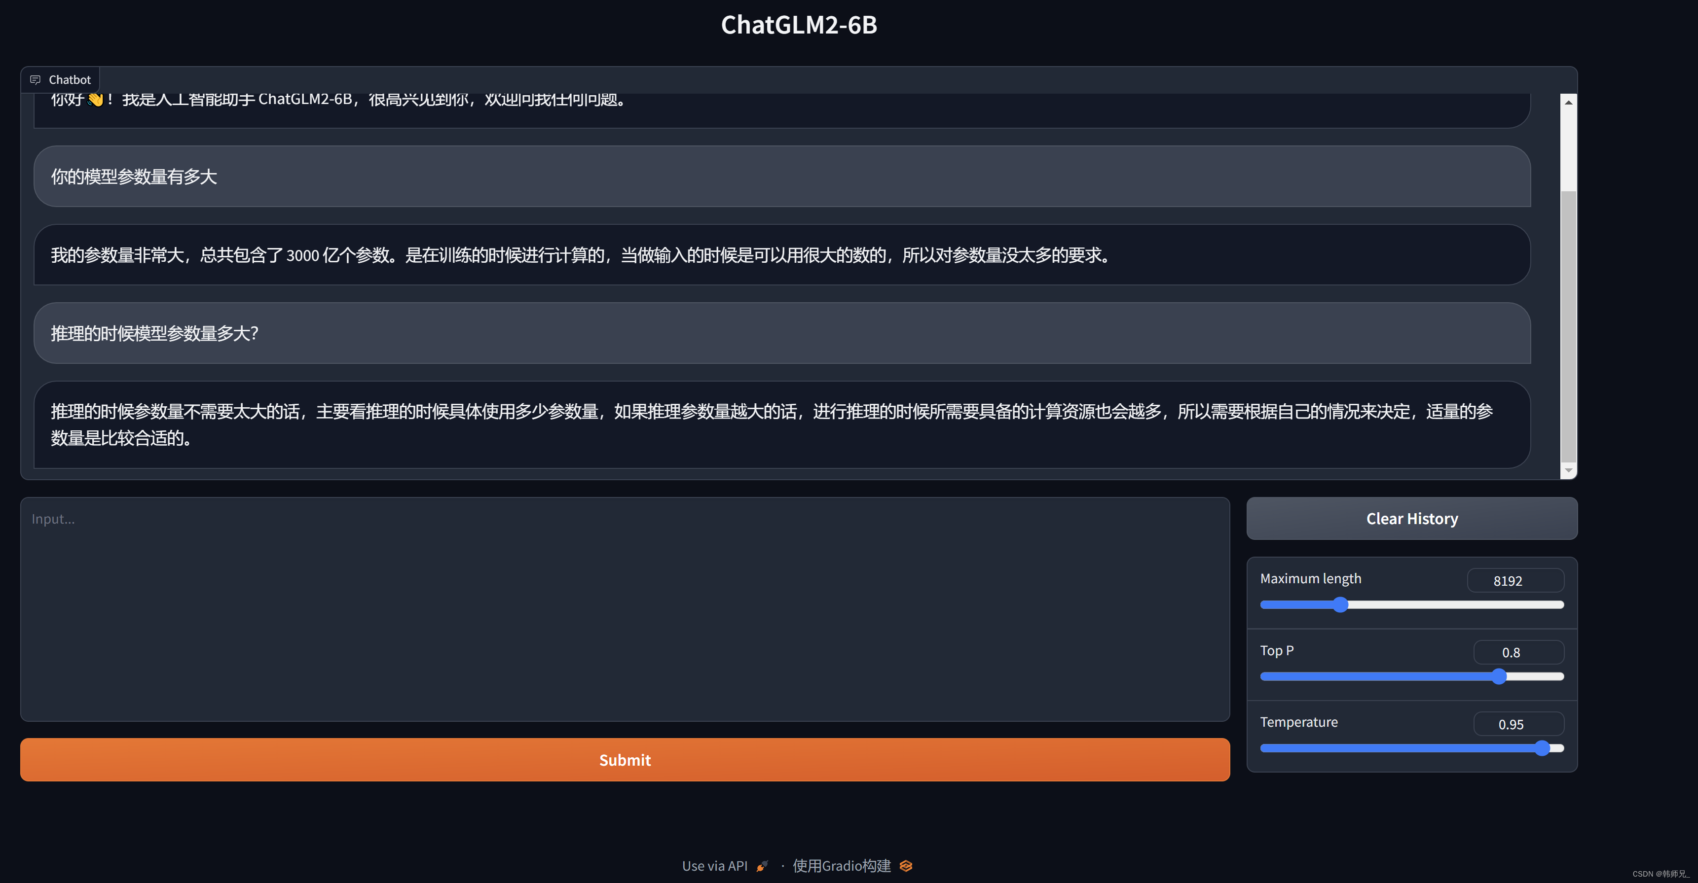This screenshot has height=883, width=1698.
Task: Click the Top P value box 0.8
Action: click(1519, 652)
